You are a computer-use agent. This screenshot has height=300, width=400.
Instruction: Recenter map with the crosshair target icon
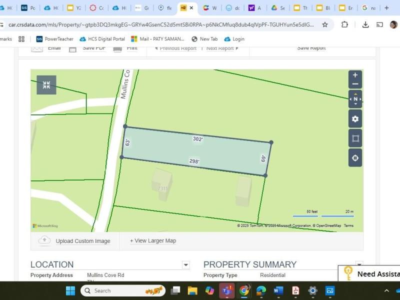[x=355, y=158]
